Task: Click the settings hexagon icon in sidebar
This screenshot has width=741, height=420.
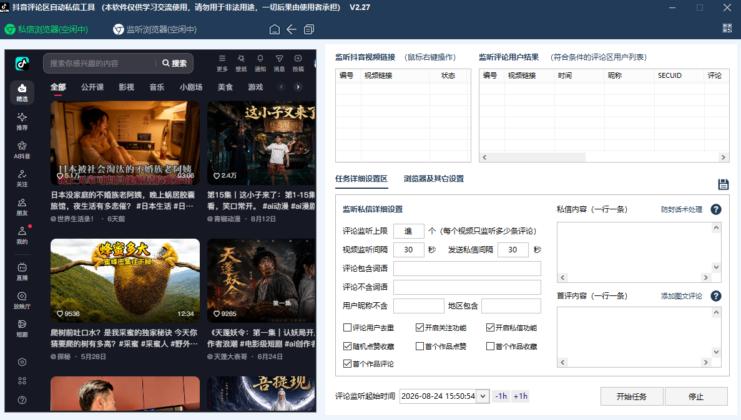Action: pos(22,362)
